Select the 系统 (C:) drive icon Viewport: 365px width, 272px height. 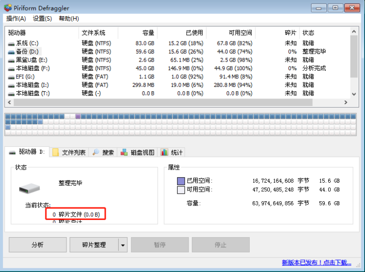[11, 43]
